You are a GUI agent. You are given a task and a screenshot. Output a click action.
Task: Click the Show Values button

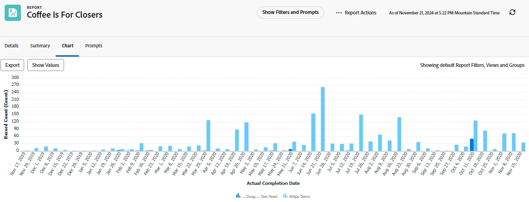pyautogui.click(x=46, y=65)
